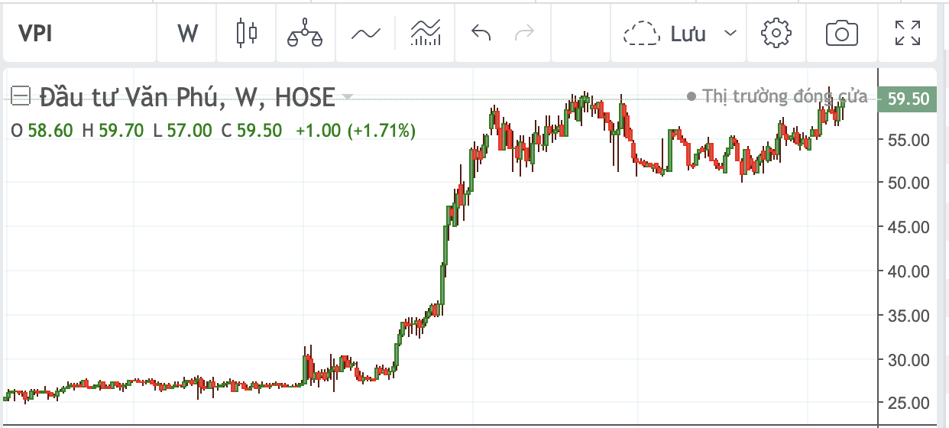Click the 59.50 current price label

[x=909, y=99]
